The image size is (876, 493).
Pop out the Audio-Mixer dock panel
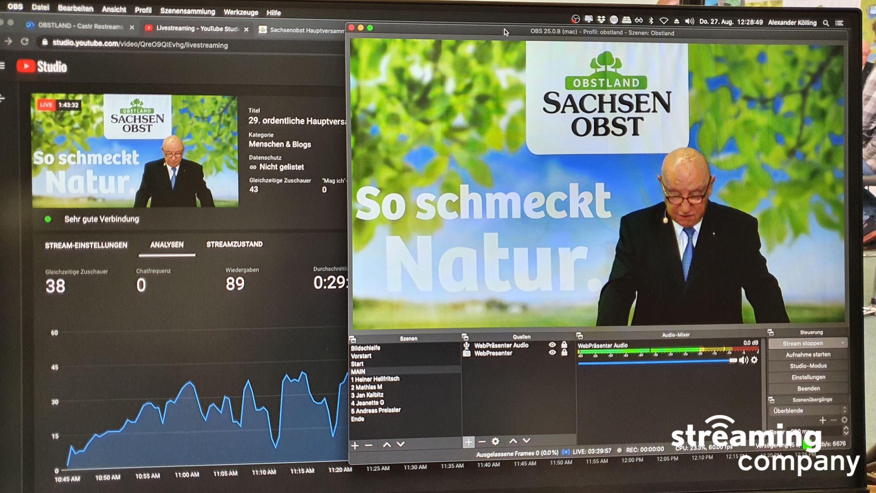coord(579,336)
